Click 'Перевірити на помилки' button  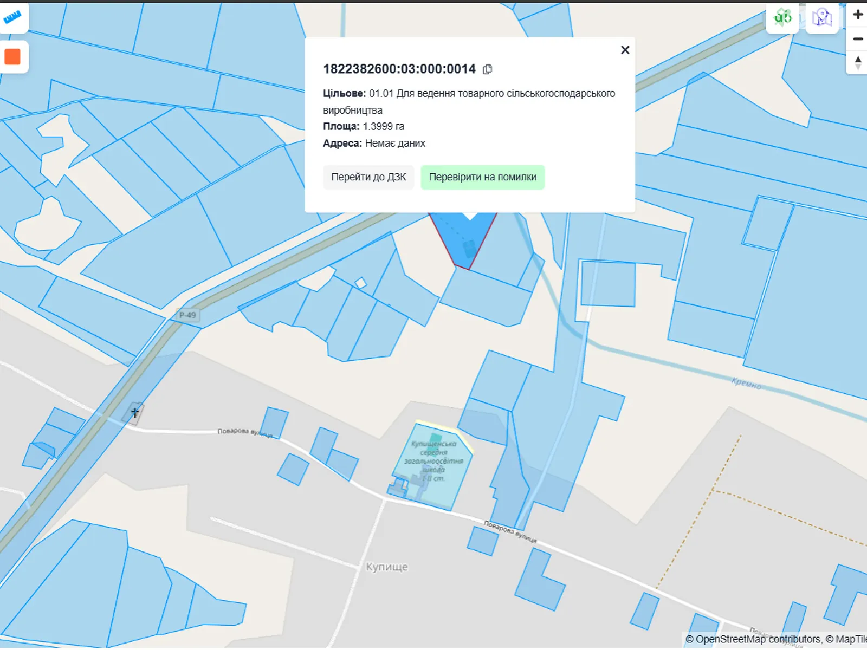(482, 177)
